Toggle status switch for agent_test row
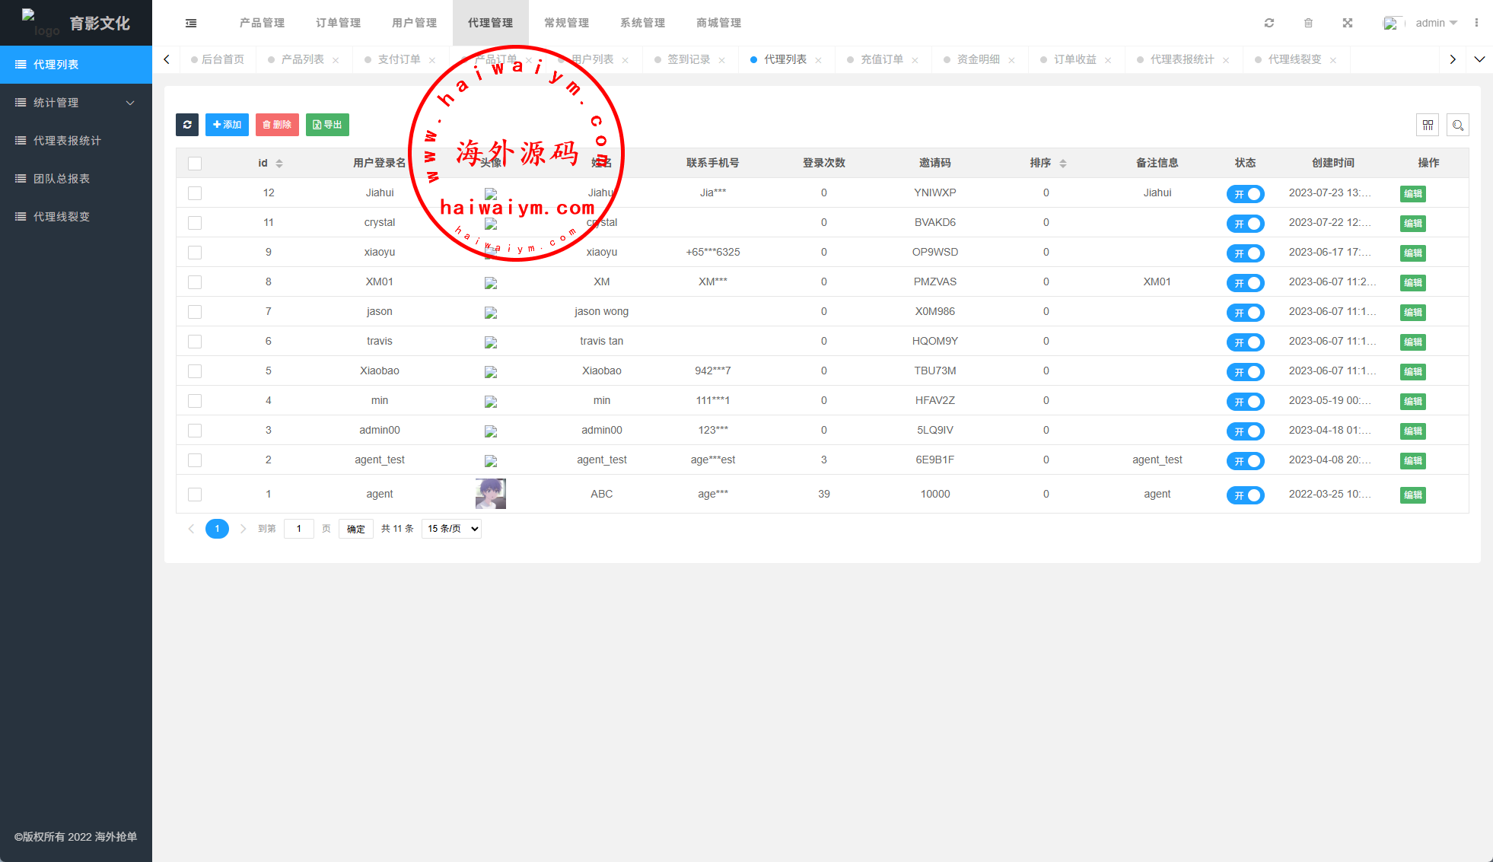 pos(1245,461)
